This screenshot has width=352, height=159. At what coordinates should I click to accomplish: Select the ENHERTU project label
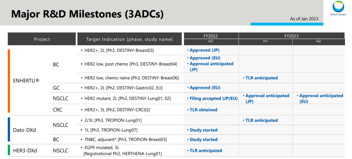pos(27,80)
